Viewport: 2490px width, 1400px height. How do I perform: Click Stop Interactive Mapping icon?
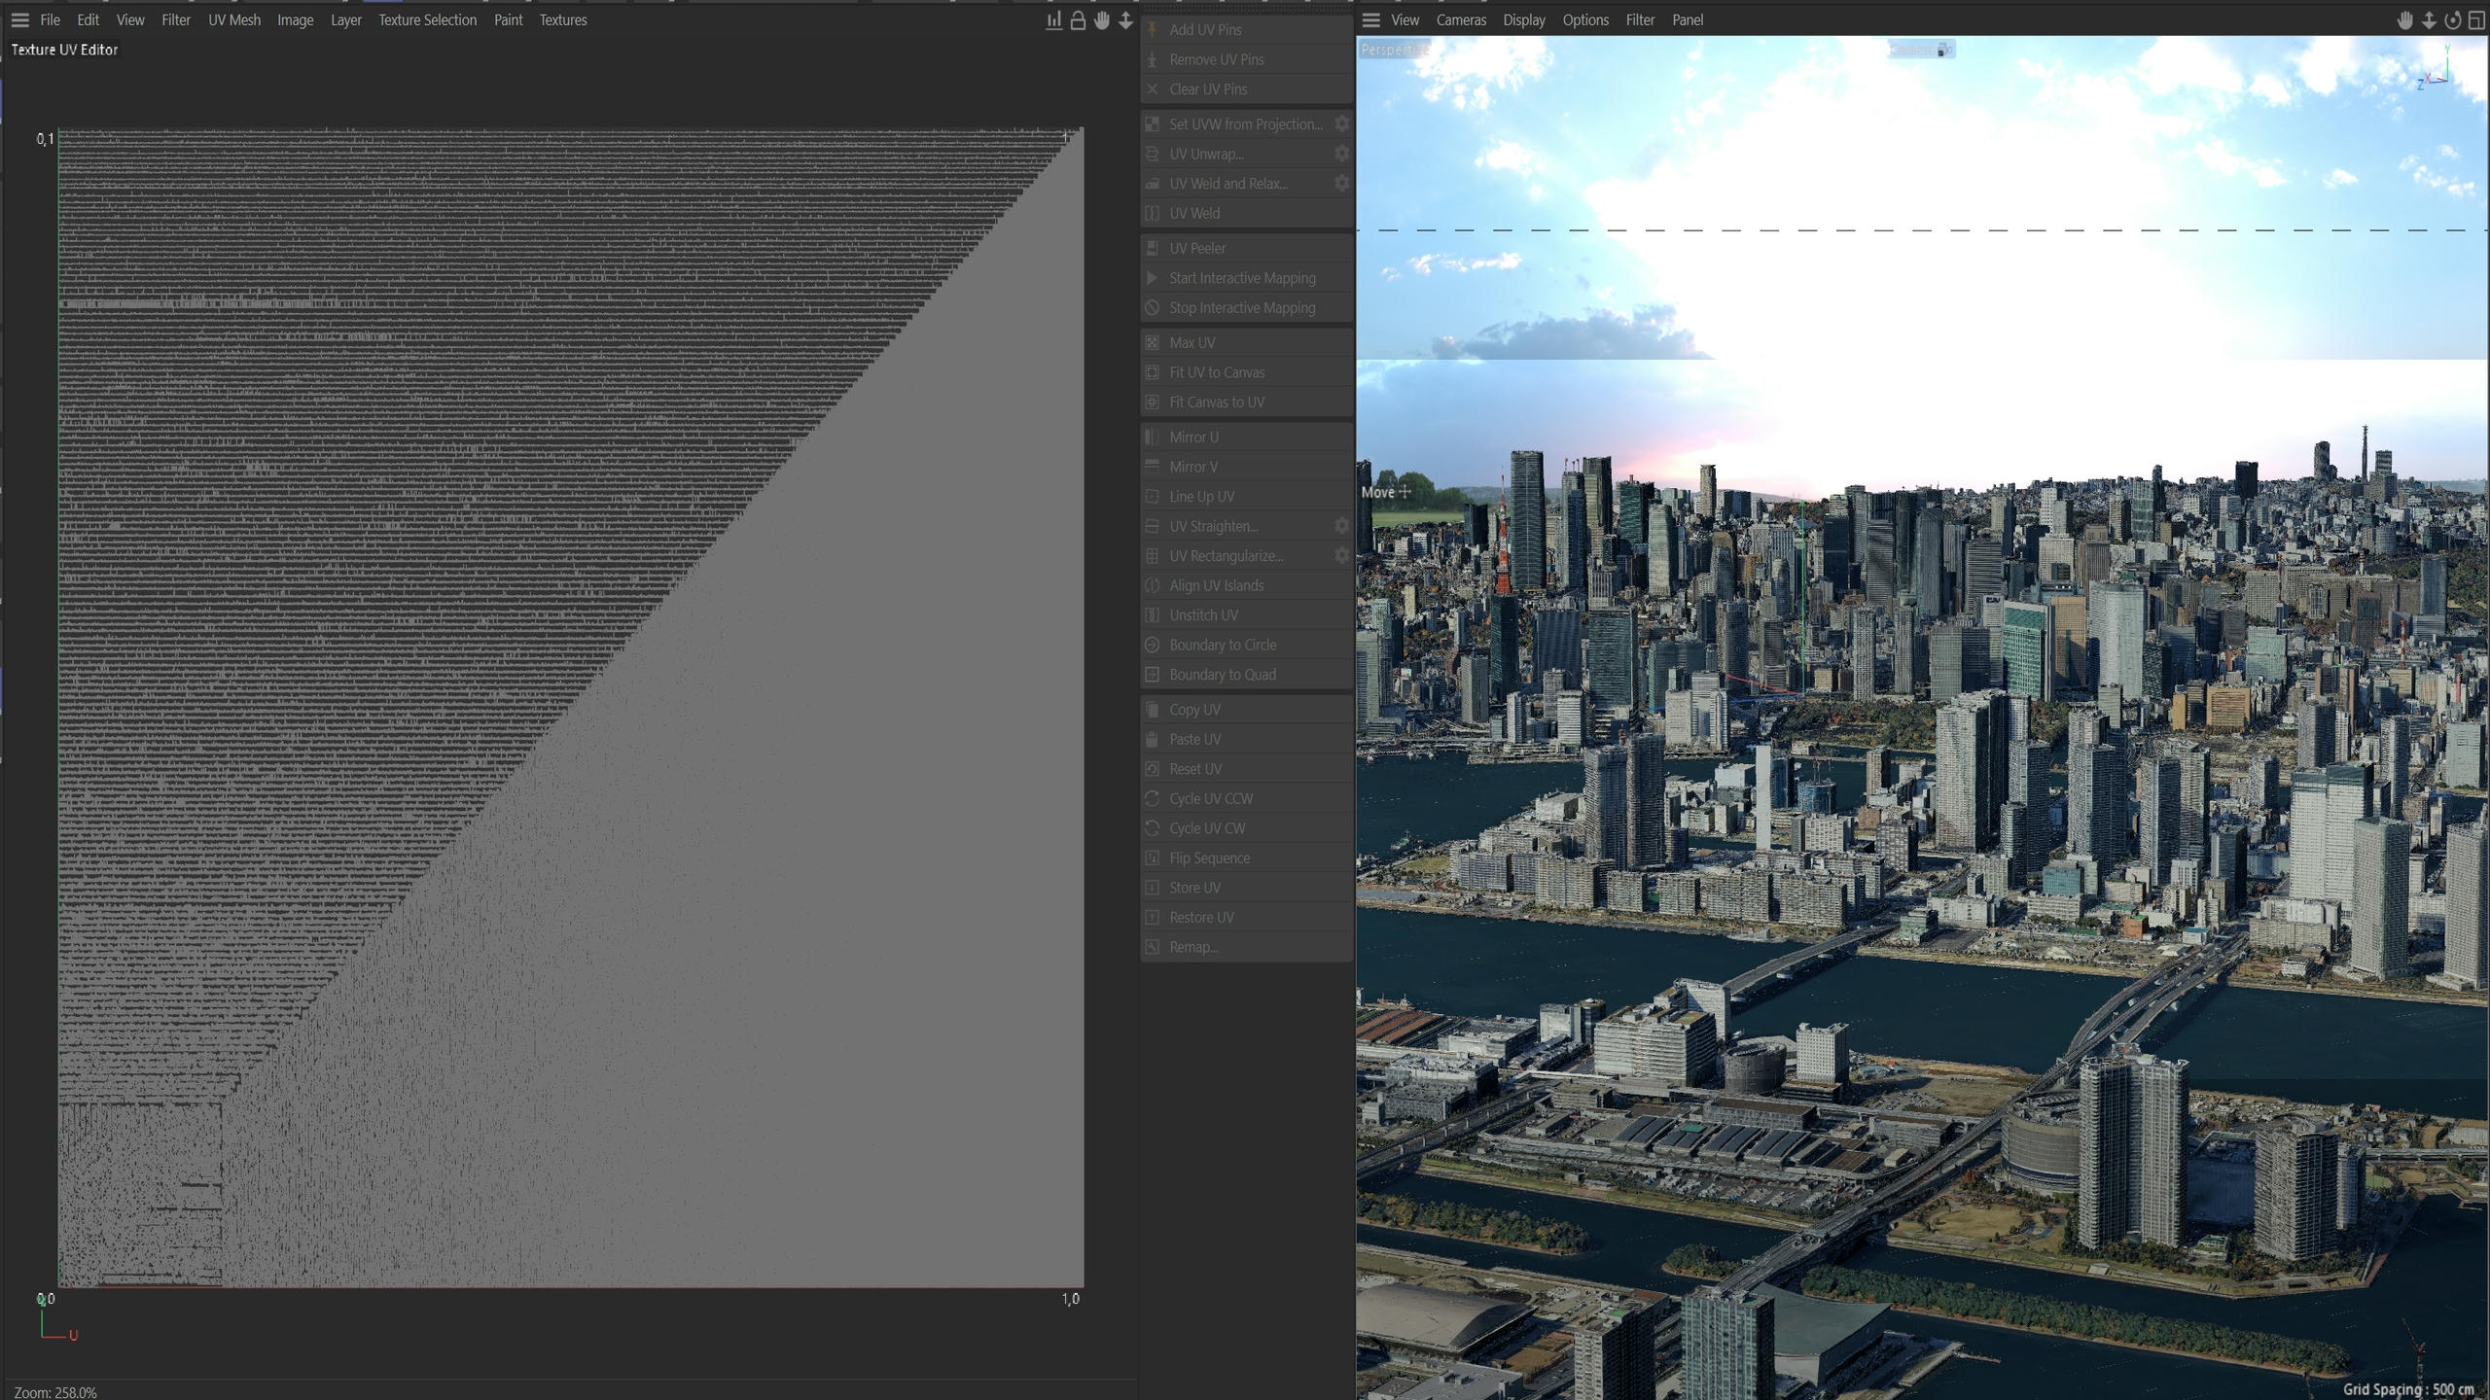tap(1153, 307)
